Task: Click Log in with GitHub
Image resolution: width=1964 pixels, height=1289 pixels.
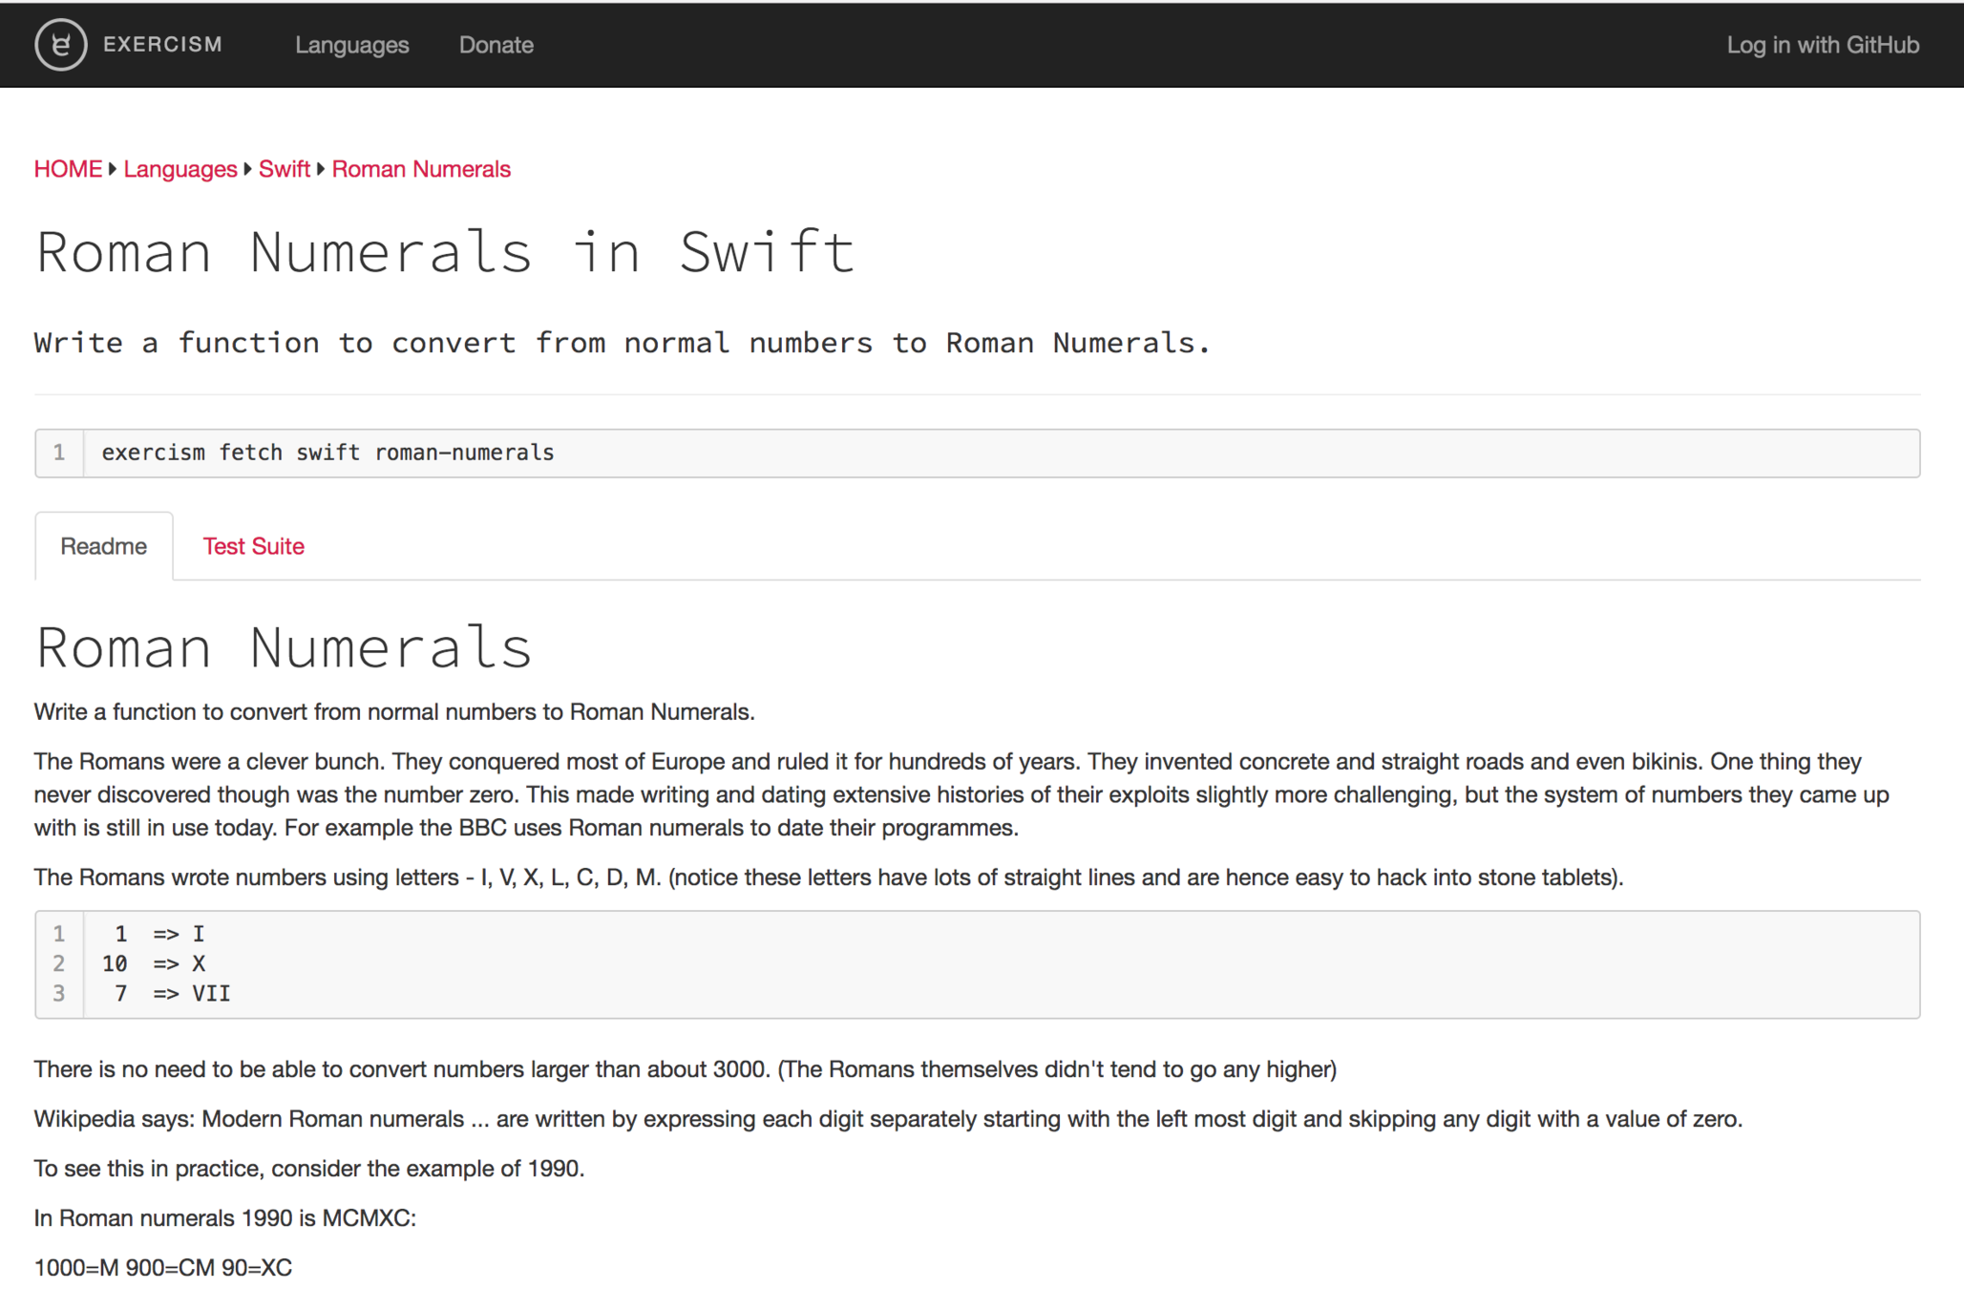Action: coord(1822,45)
